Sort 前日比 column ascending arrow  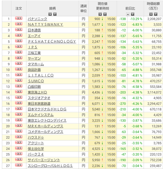(x=128, y=14)
